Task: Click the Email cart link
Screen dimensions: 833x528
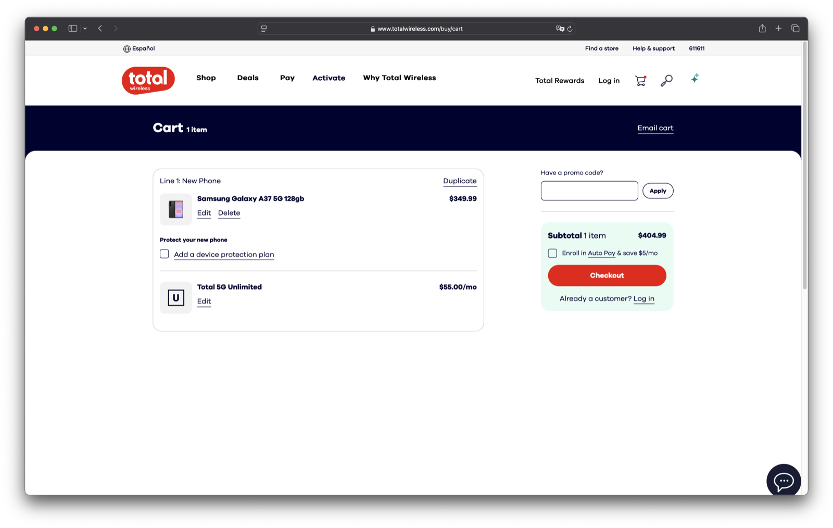Action: point(655,128)
